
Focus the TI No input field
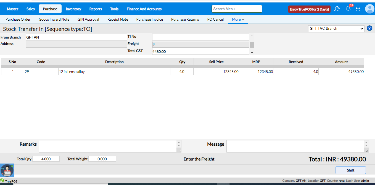pyautogui.click(x=200, y=37)
